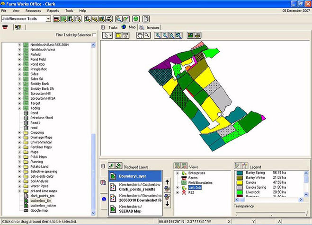The width and height of the screenshot is (312, 225).
Task: Select Potsclose Shed in the tree
Action: click(41, 118)
